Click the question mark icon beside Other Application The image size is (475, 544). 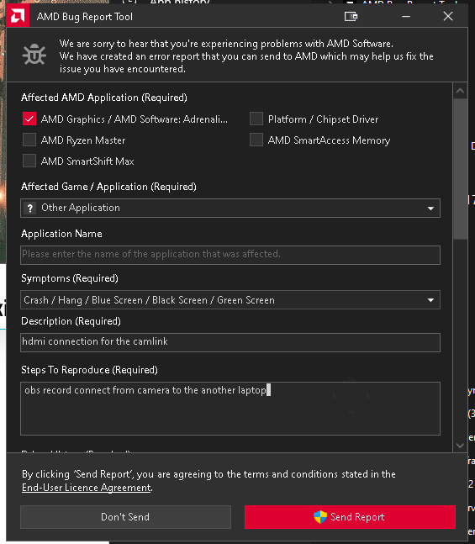(x=30, y=209)
